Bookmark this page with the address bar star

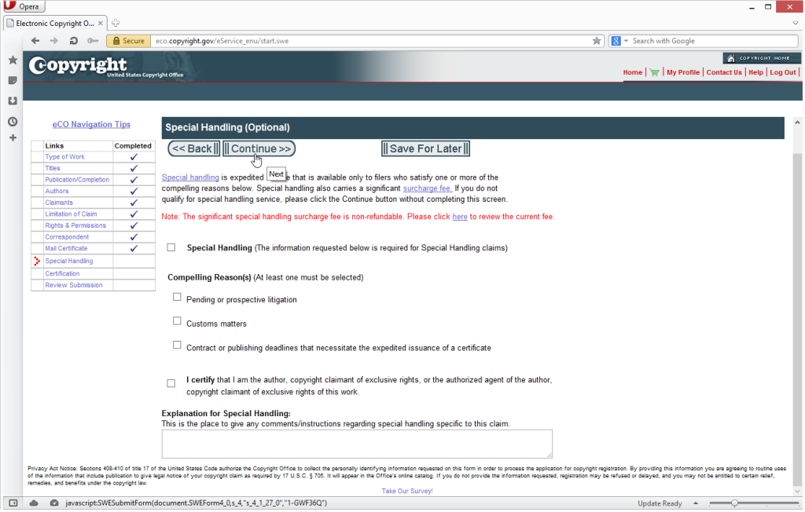tap(596, 41)
